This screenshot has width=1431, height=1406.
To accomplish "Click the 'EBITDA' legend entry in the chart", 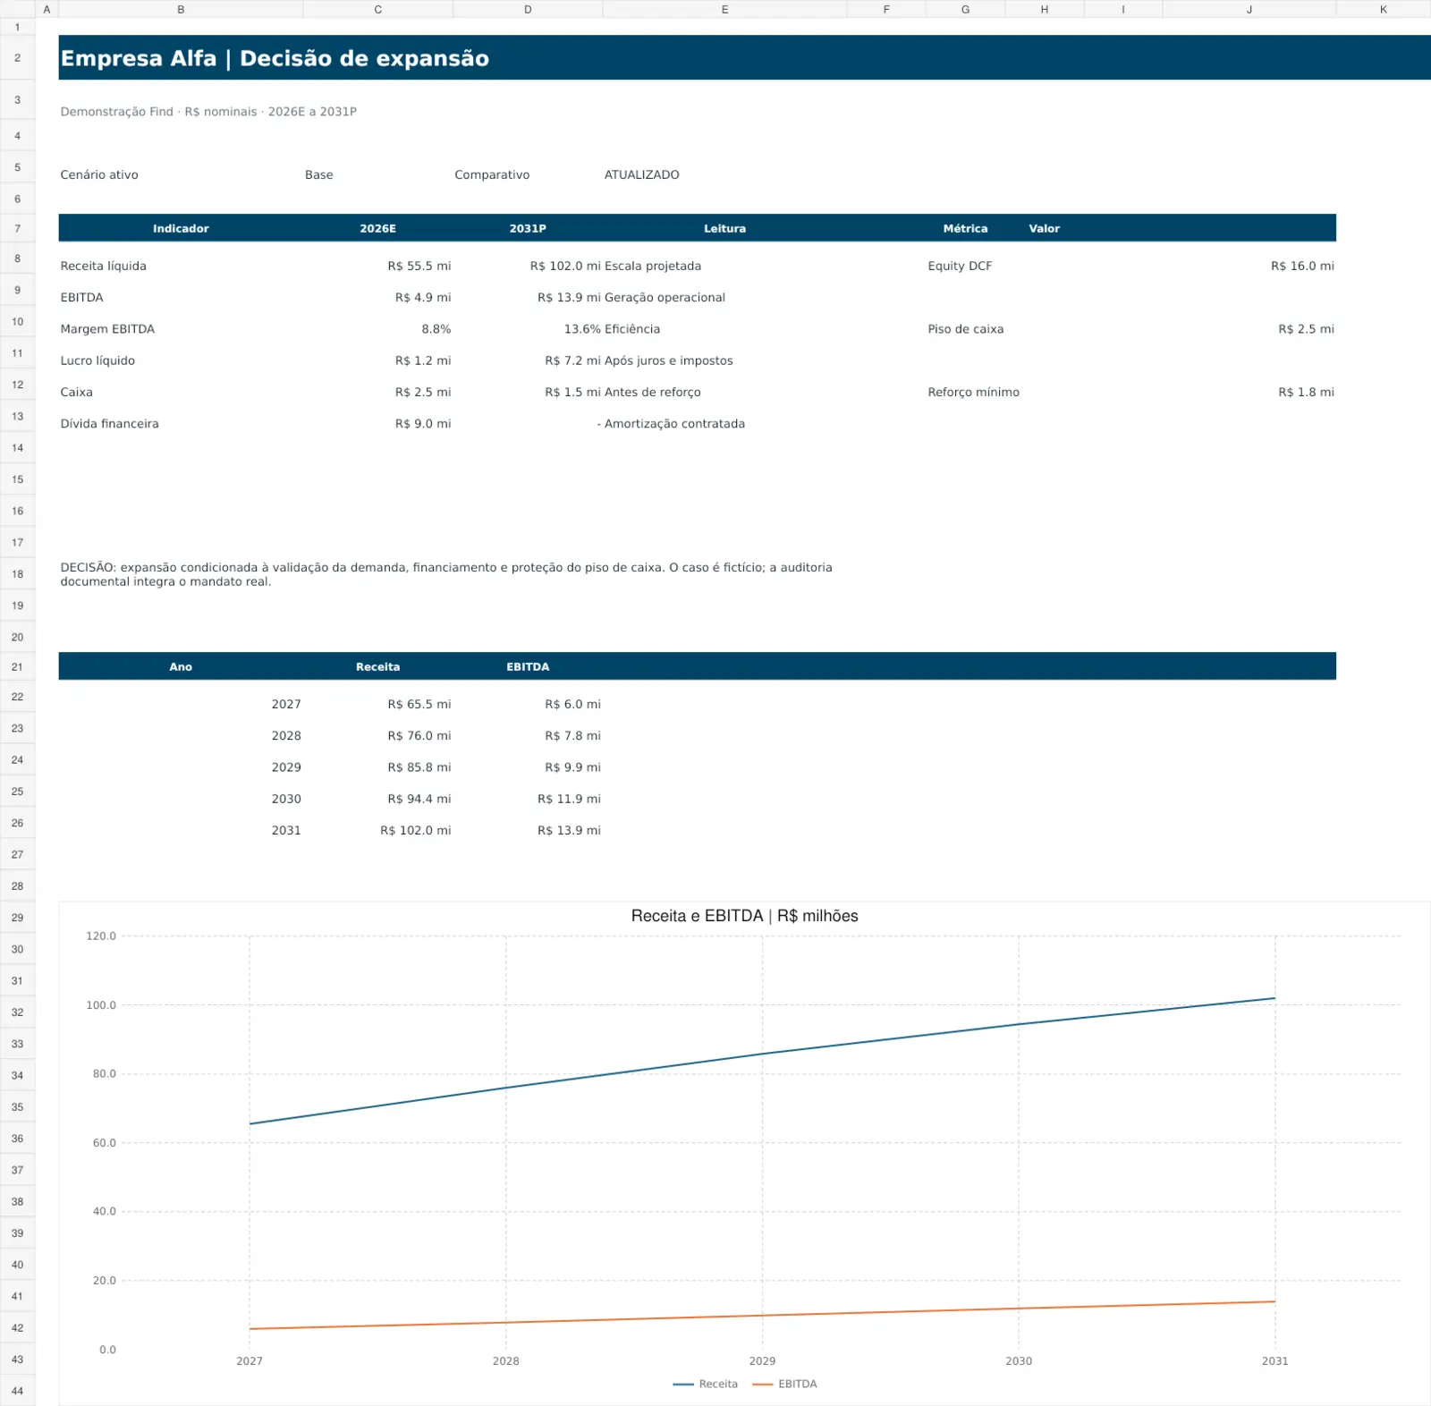I will tap(785, 1384).
